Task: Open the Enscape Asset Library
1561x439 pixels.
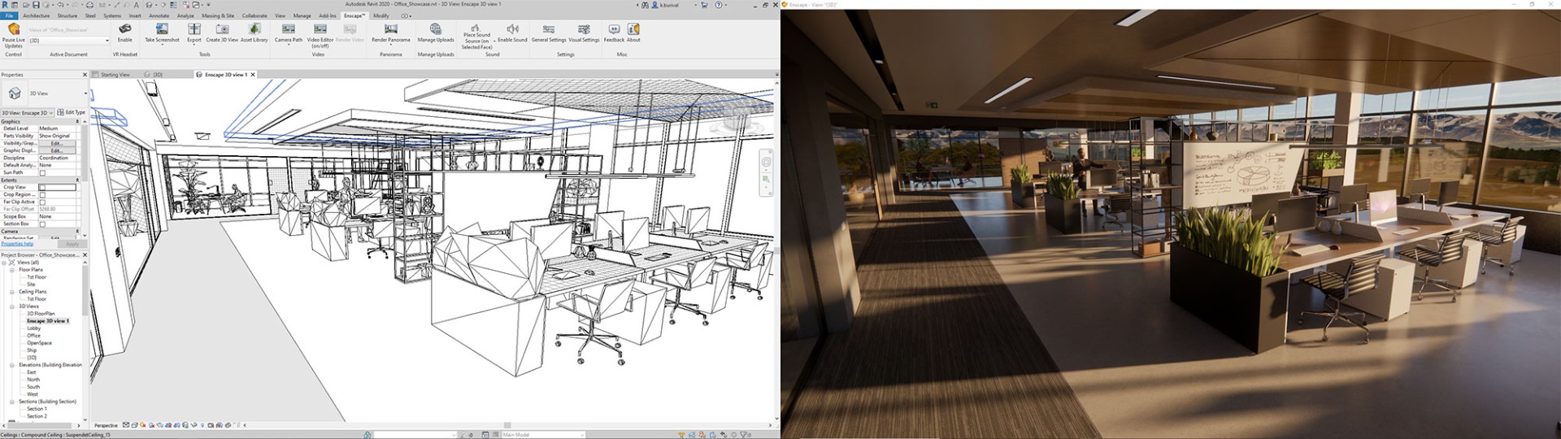Action: tap(254, 29)
